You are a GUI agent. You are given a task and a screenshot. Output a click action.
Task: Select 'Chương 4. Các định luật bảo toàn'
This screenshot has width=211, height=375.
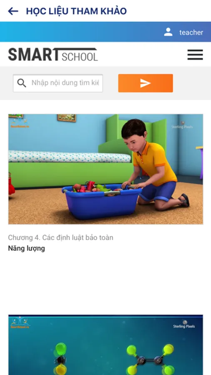[x=61, y=237]
